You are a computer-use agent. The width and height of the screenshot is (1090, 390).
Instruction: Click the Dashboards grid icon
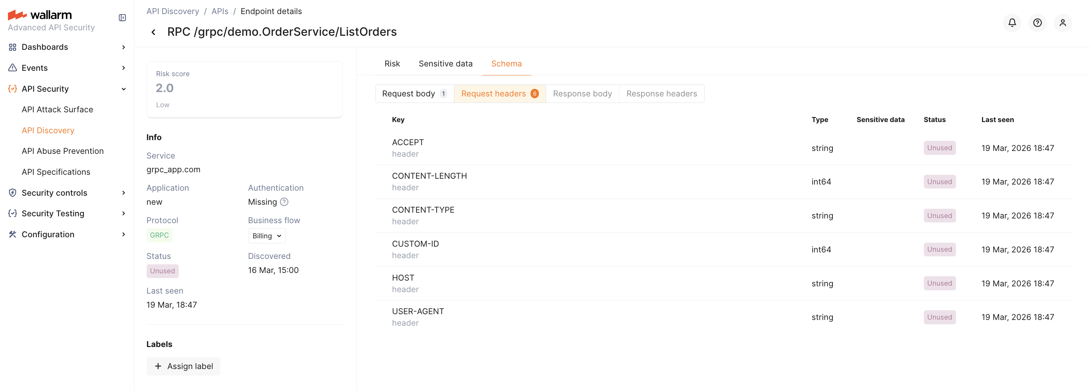(x=12, y=47)
